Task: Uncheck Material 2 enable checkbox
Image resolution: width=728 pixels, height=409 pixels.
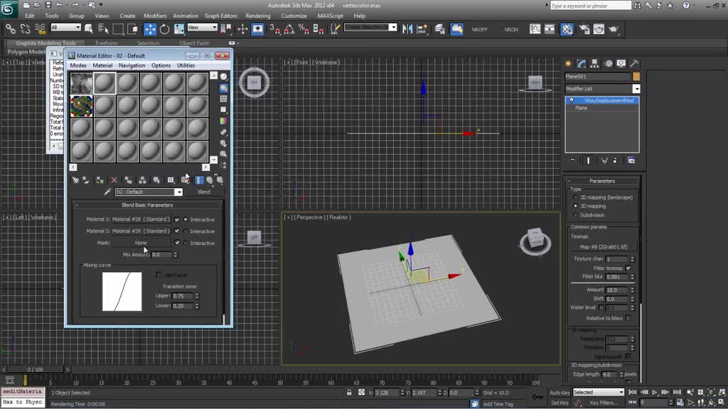Action: (x=177, y=231)
